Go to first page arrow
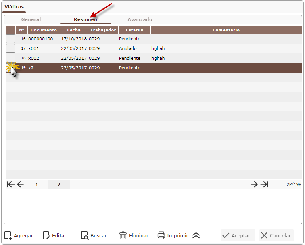The height and width of the screenshot is (245, 305). click(11, 184)
